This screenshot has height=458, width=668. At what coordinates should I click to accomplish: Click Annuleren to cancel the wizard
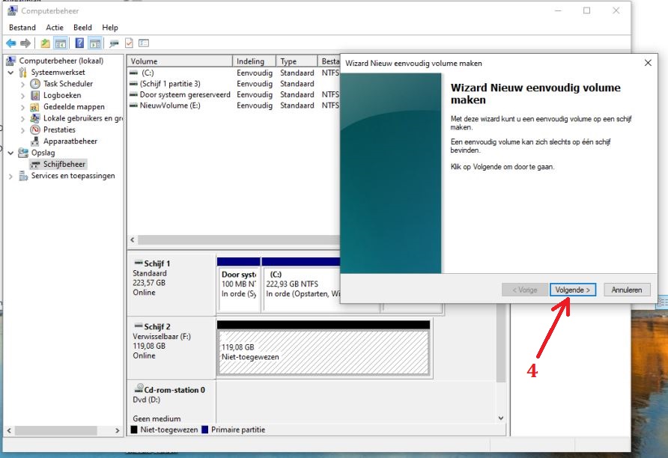(627, 290)
